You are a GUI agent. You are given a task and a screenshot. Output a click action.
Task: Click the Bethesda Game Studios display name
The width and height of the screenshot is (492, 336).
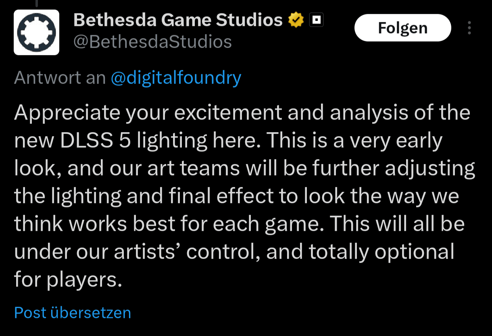coord(178,20)
